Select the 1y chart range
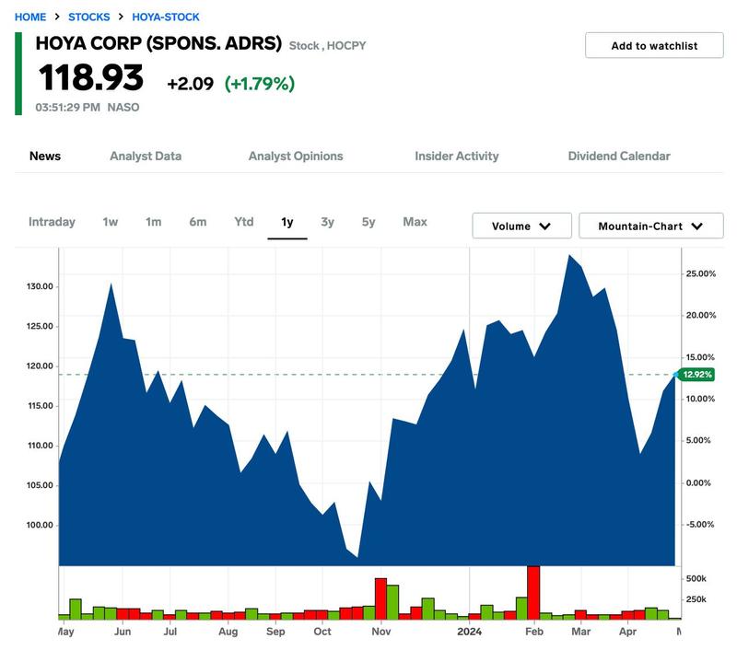This screenshot has height=650, width=737. click(287, 222)
